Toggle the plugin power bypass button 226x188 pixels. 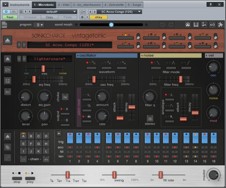click(x=6, y=12)
